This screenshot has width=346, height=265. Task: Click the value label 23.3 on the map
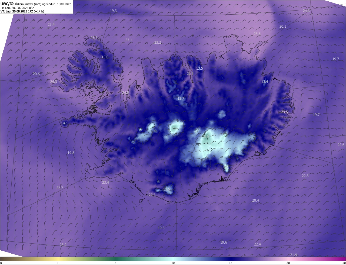pyautogui.click(x=190, y=73)
